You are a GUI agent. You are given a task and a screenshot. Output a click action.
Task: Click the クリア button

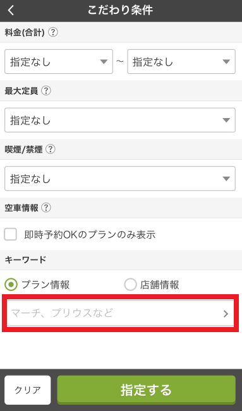pos(28,390)
